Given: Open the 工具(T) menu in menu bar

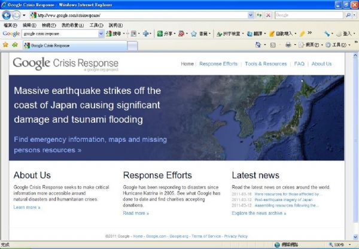Looking at the screenshot, I should [x=96, y=25].
